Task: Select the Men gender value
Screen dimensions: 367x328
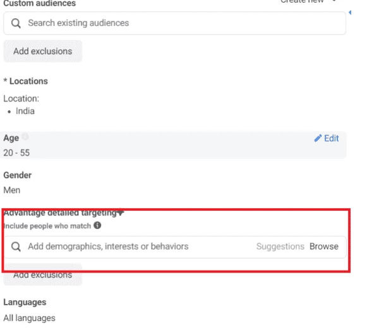Action: [12, 190]
